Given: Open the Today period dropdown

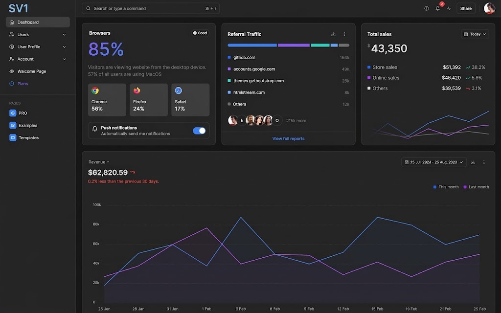Looking at the screenshot, I should pos(475,34).
